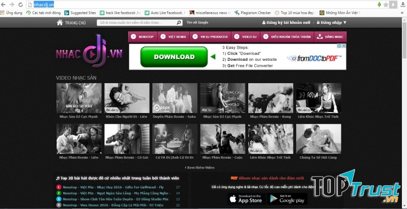407x209 pixels.
Task: Open Auto Like Facebook bookmark
Action: coord(165,13)
